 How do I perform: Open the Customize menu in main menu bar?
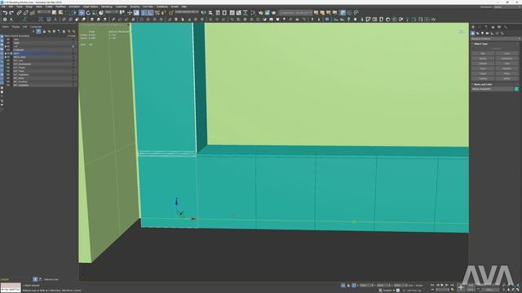coord(122,7)
